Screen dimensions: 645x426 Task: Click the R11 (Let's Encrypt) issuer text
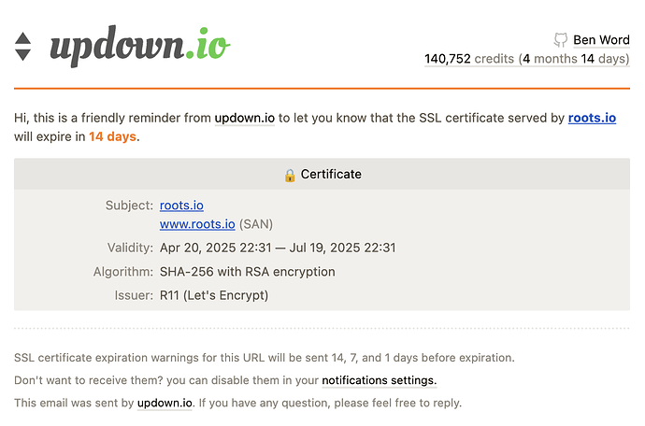[214, 295]
